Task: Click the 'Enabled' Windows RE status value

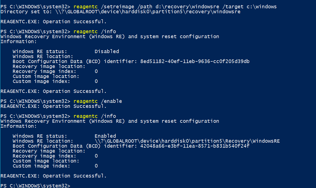Action: pos(105,136)
